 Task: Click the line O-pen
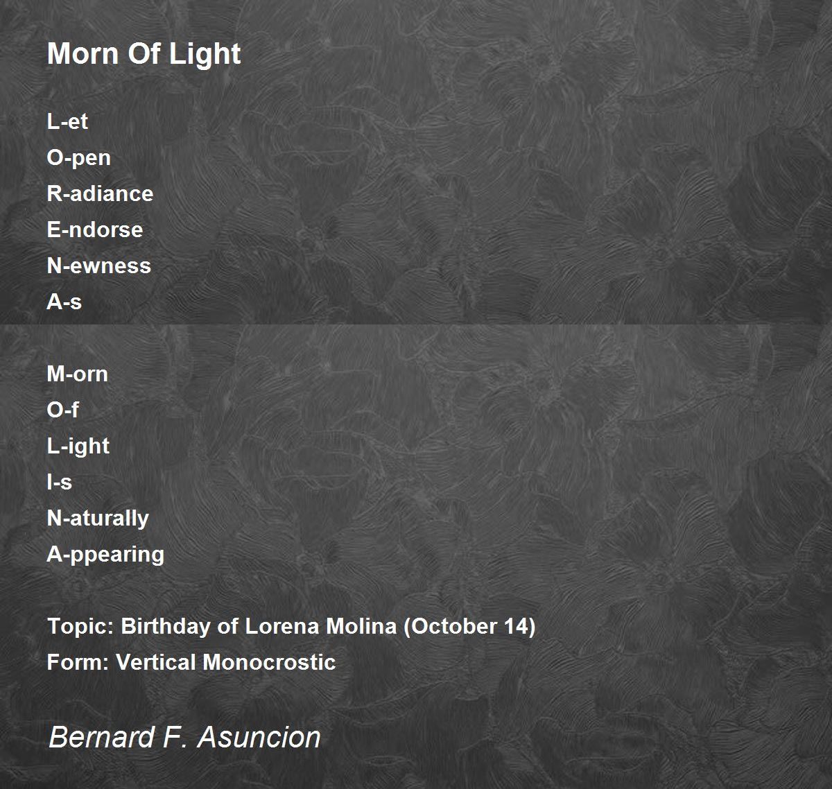coord(78,158)
